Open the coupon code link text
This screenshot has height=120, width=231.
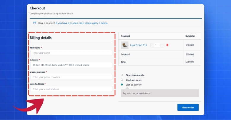(x=82, y=23)
